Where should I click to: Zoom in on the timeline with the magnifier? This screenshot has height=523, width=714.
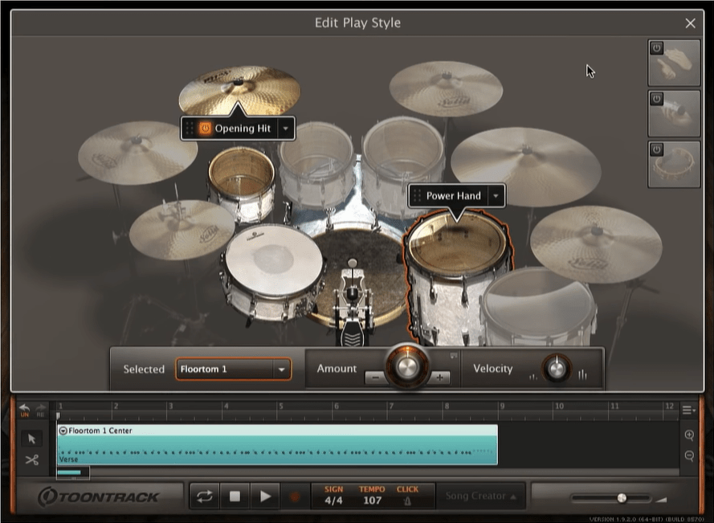[x=687, y=436]
